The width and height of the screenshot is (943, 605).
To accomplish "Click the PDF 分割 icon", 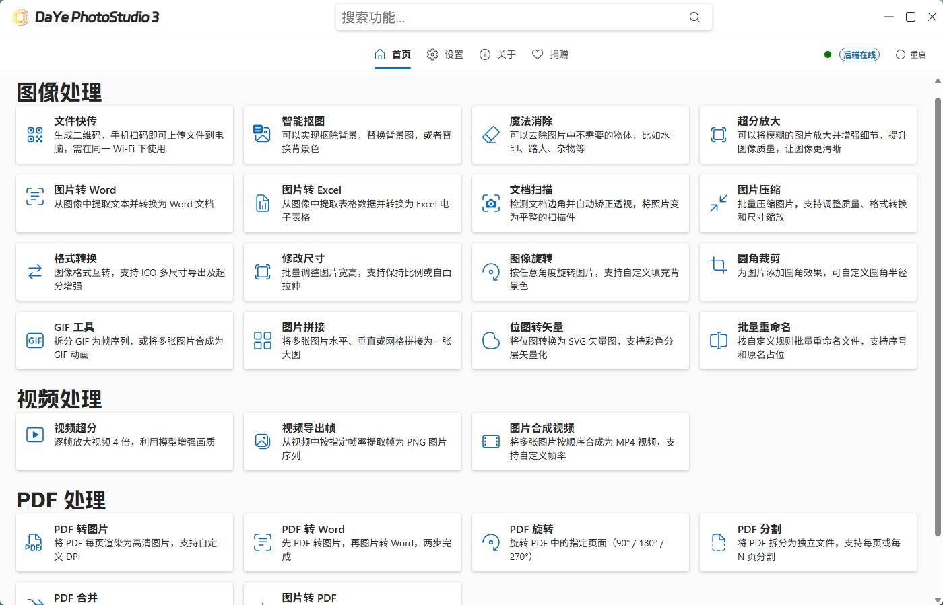I will pos(719,542).
